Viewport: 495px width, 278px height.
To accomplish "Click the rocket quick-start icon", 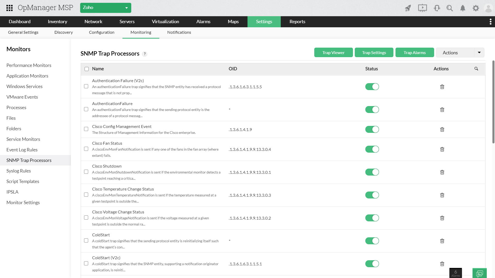I will 408,8.
